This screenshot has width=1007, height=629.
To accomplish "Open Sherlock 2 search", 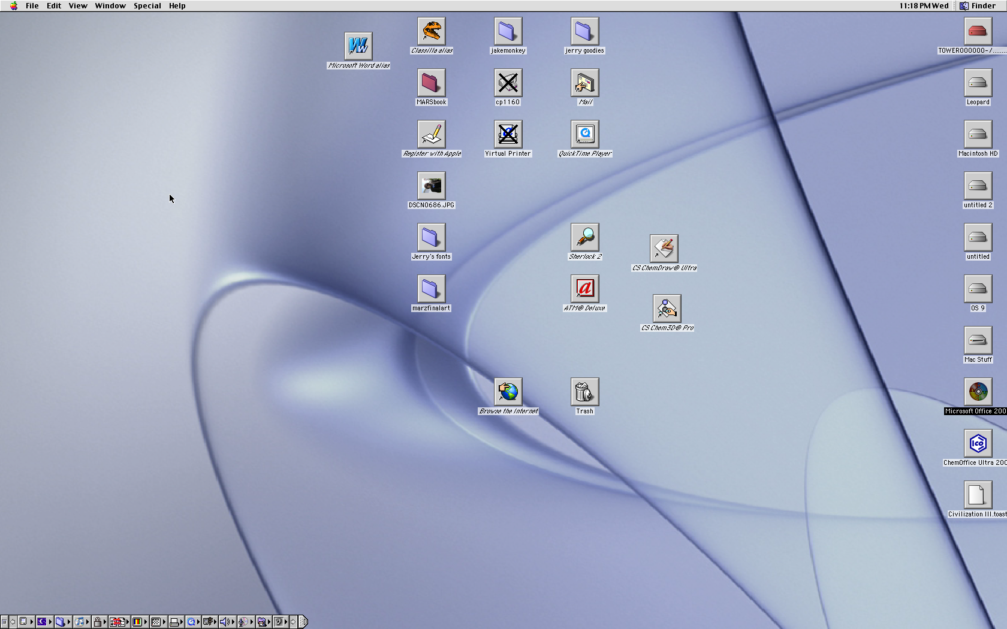I will (585, 237).
